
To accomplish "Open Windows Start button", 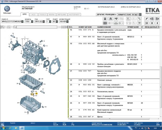I will point(3,128).
